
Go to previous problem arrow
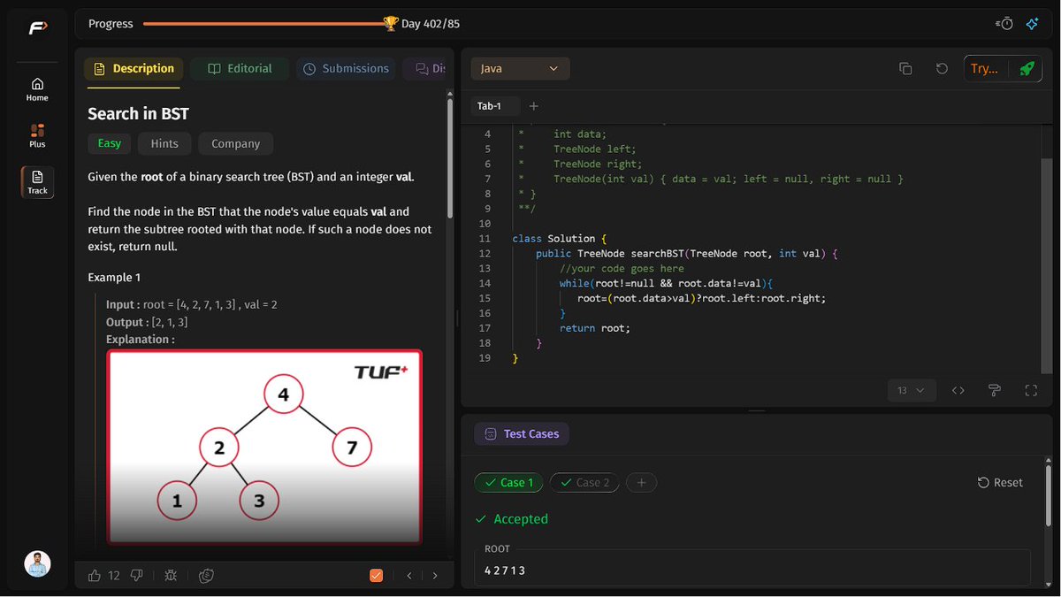(408, 576)
